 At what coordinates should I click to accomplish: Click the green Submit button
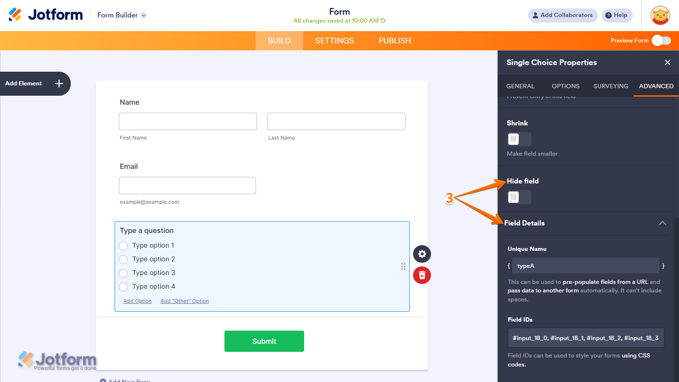tap(264, 341)
